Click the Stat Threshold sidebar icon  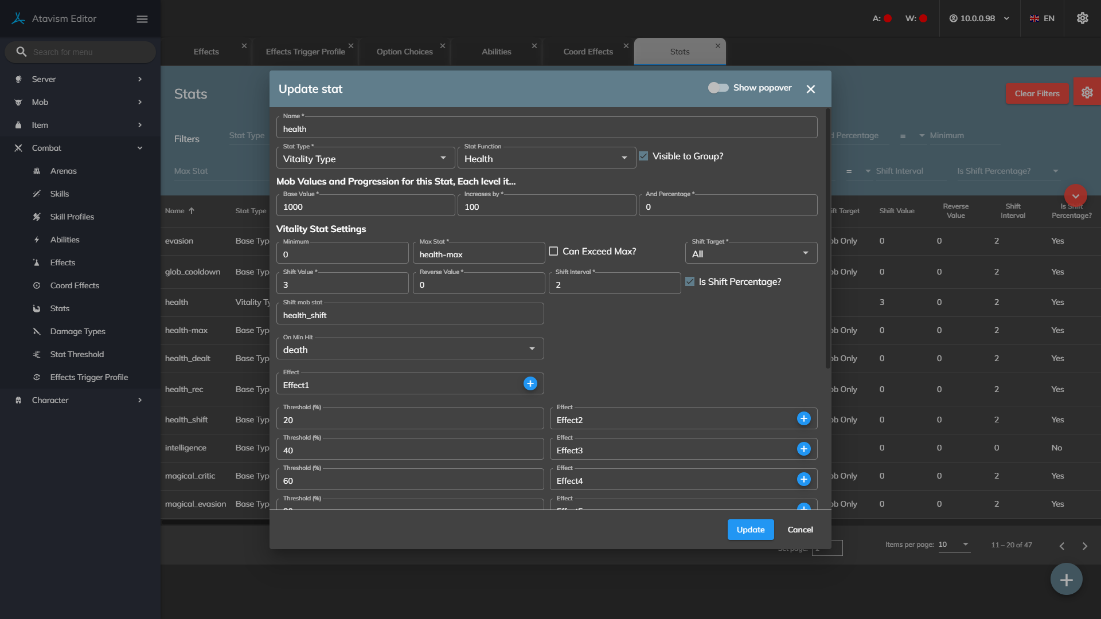37,354
